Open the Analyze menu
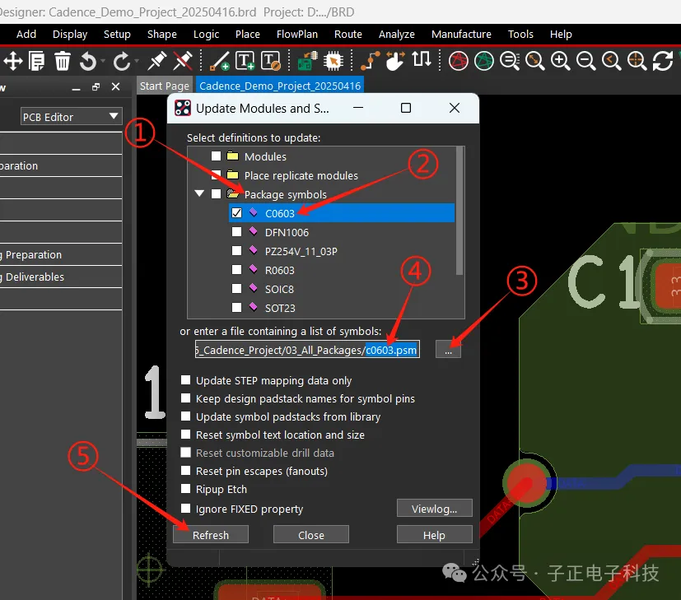Image resolution: width=681 pixels, height=600 pixels. click(397, 35)
